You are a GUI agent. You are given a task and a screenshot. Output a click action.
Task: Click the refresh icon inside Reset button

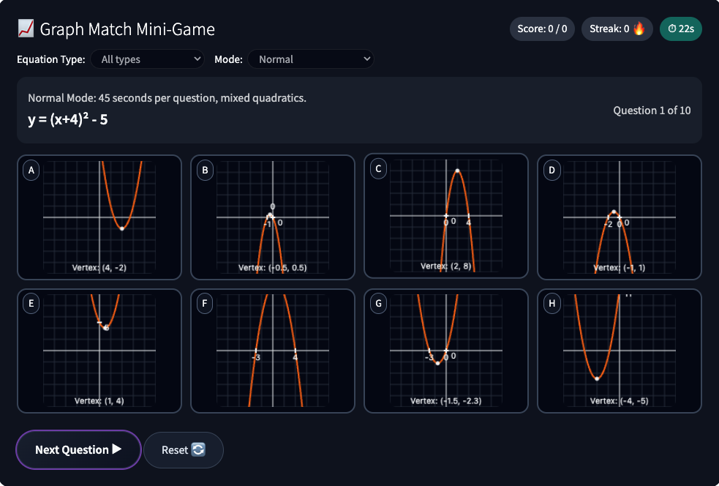[x=198, y=449]
